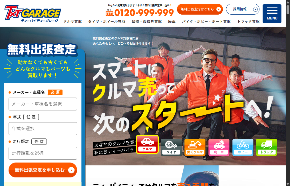Select the green トラック truck icon

267,147
